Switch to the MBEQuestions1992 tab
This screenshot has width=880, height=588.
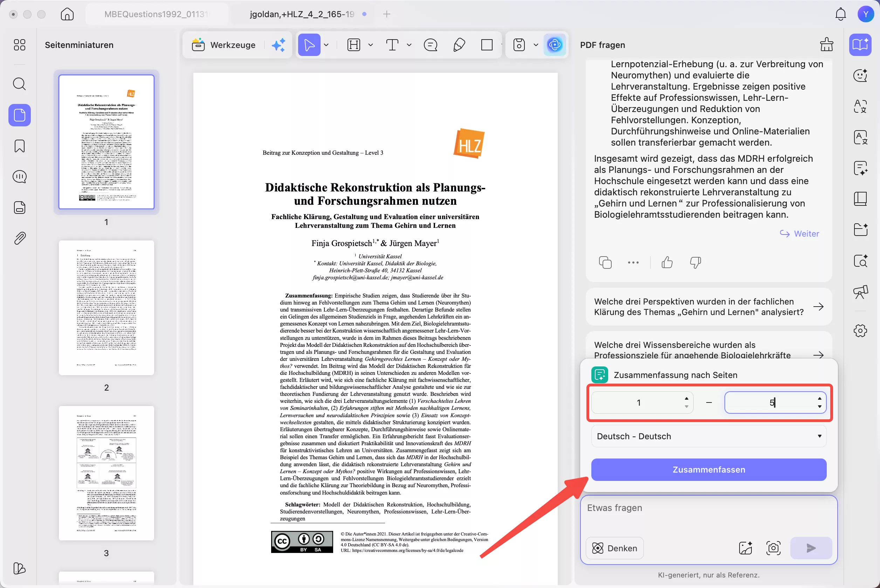click(x=156, y=14)
